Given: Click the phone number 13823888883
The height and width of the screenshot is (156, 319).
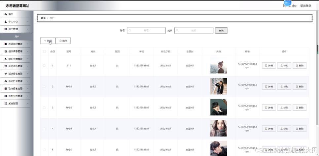Looking at the screenshot, I should 141,108.
